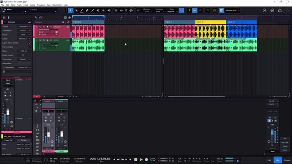
Task: Click the Main output fader in mixer
Action: click(x=272, y=133)
